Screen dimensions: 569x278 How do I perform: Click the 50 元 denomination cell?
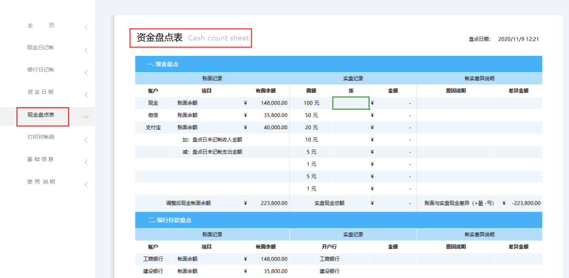tap(311, 115)
